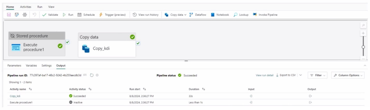Click the View run detail link

[264, 75]
